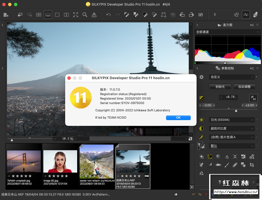Open the 全部通道 histogram channel selector

click(x=228, y=32)
